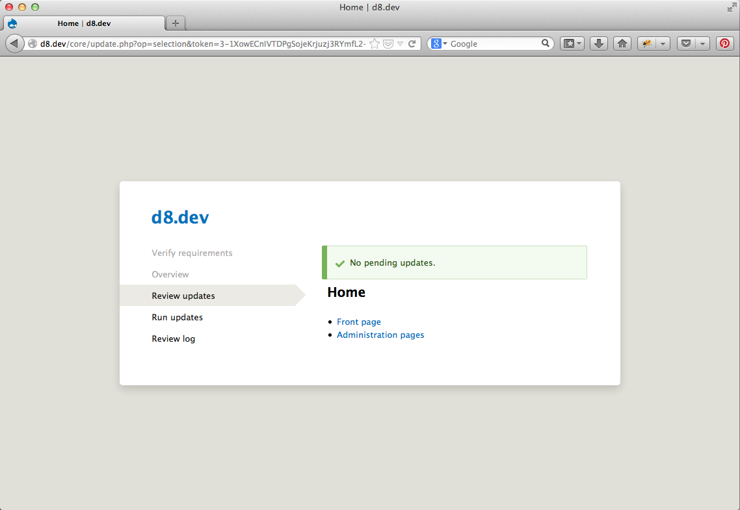
Task: Minimize the window with the yellow button
Action: click(x=21, y=7)
